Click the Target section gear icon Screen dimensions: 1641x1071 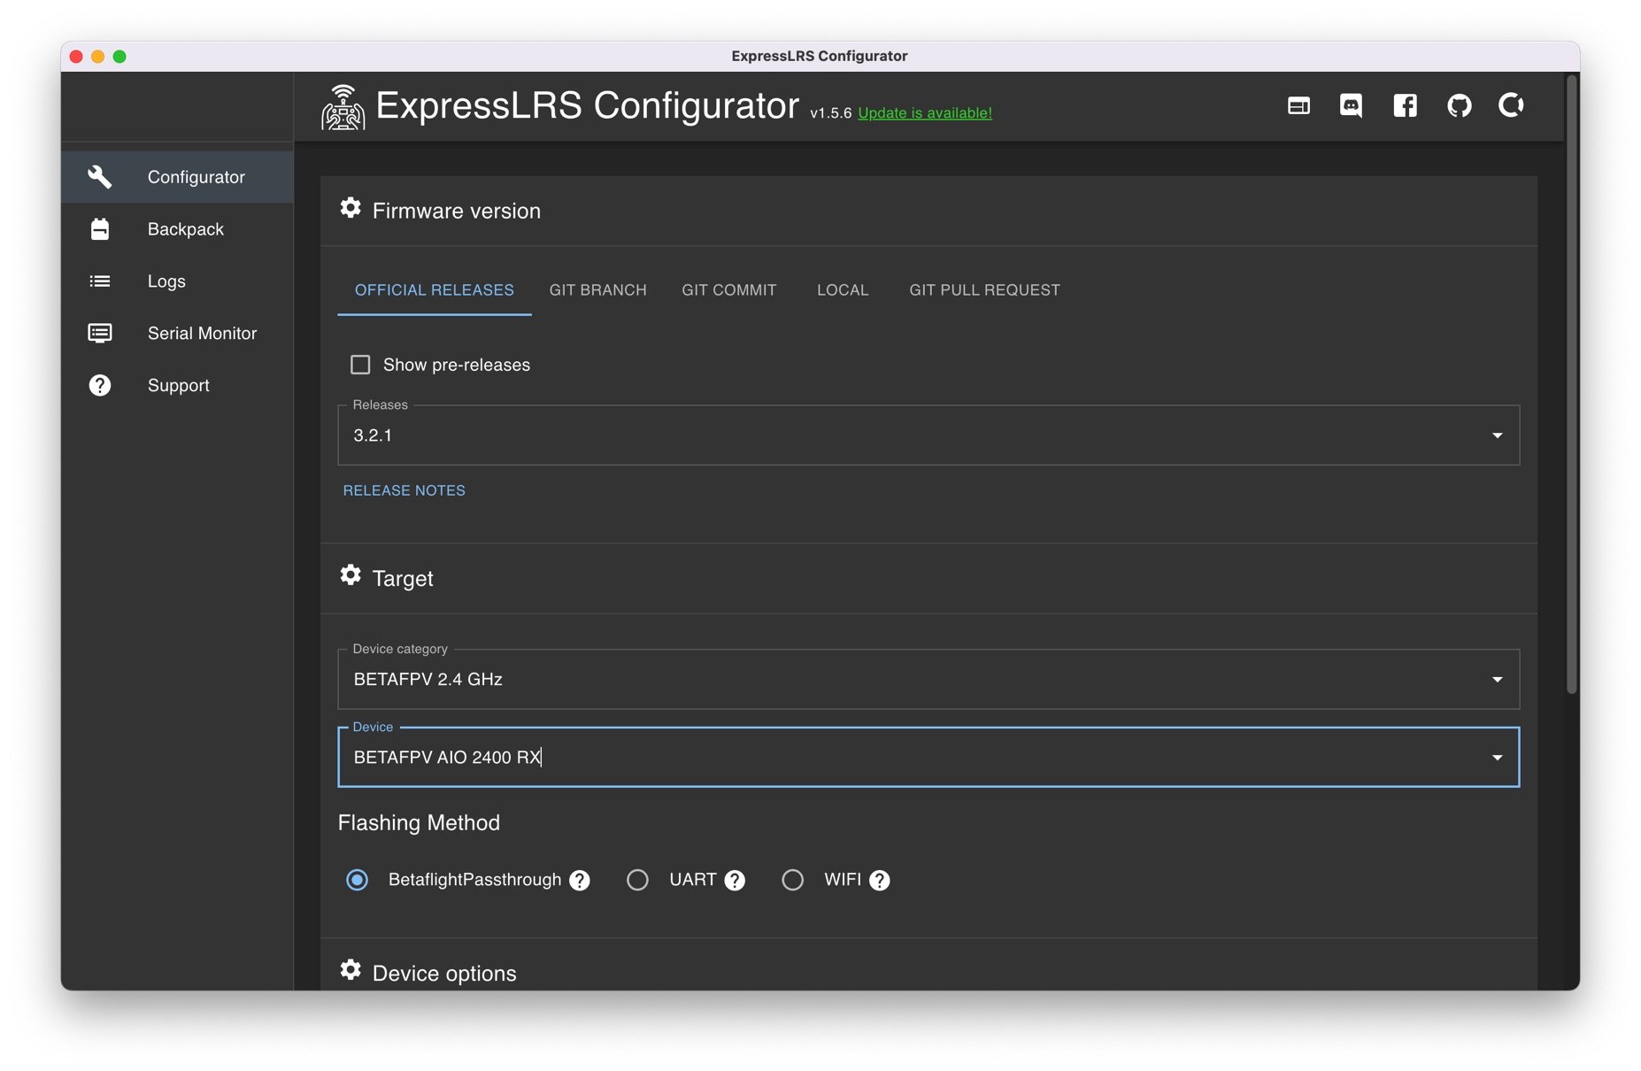(x=351, y=575)
